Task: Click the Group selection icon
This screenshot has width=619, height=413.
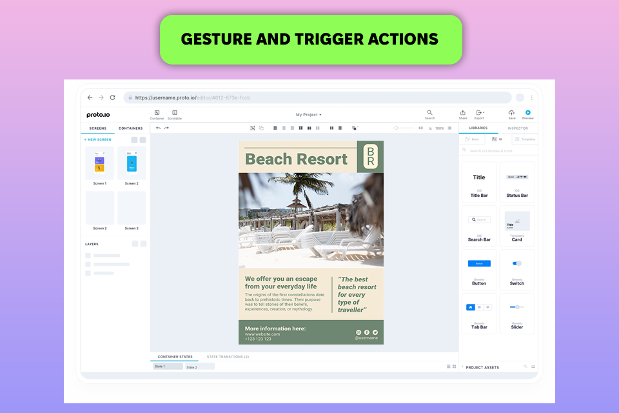Action: pyautogui.click(x=253, y=128)
